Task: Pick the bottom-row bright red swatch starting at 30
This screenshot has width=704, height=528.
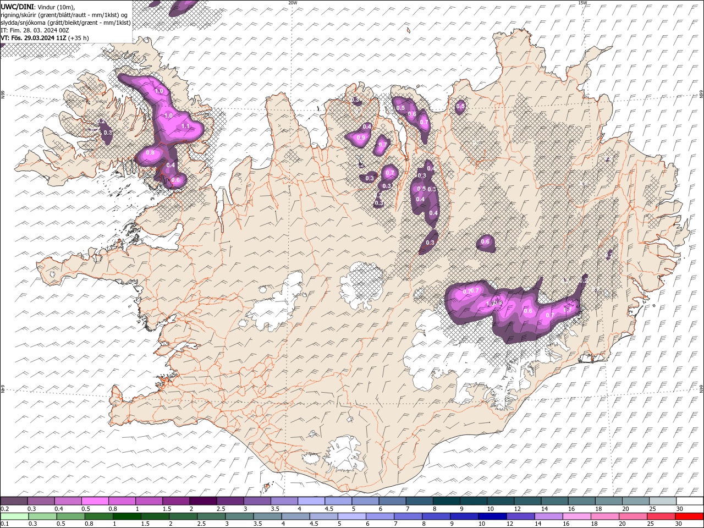Action: point(689,516)
